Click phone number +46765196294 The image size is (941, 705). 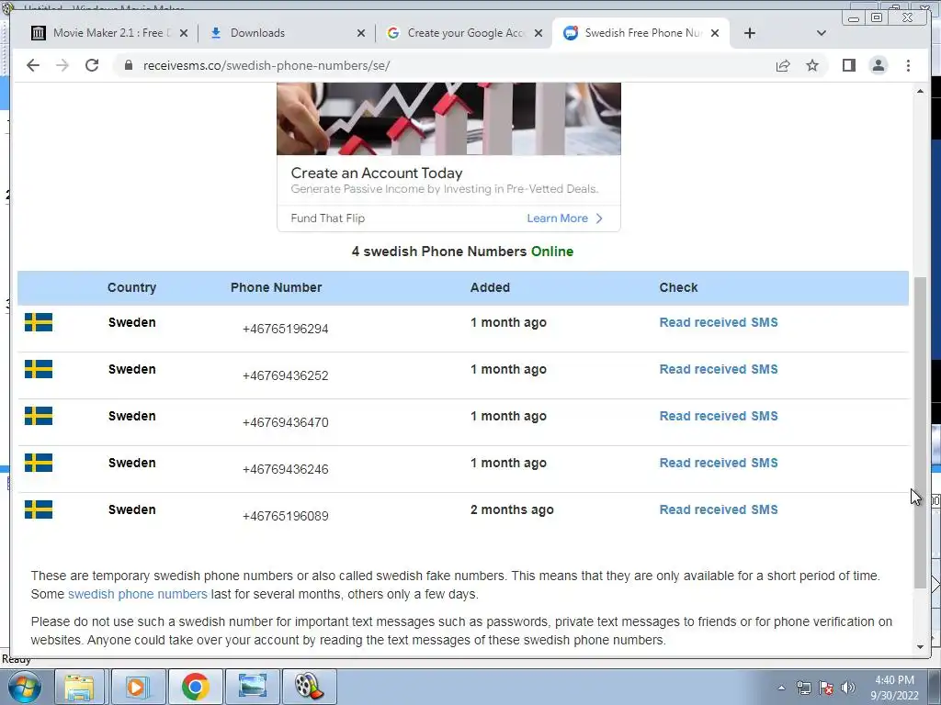point(285,329)
